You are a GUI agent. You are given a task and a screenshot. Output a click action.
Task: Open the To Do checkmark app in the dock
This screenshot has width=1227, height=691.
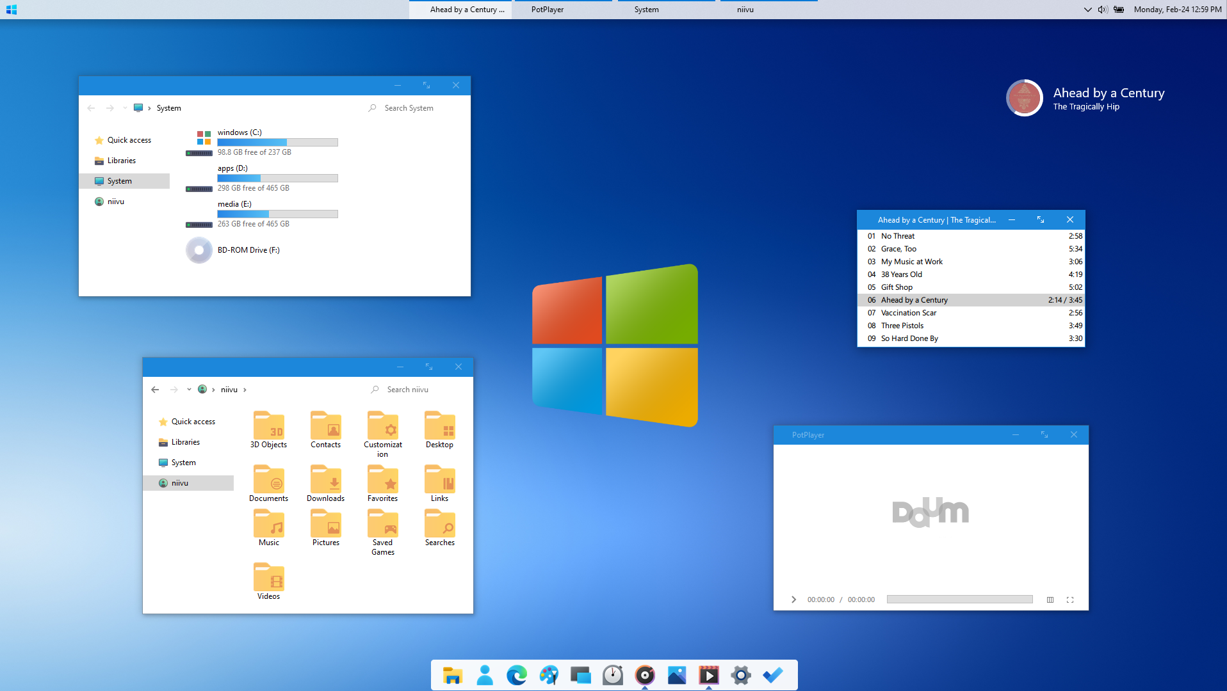click(x=773, y=675)
